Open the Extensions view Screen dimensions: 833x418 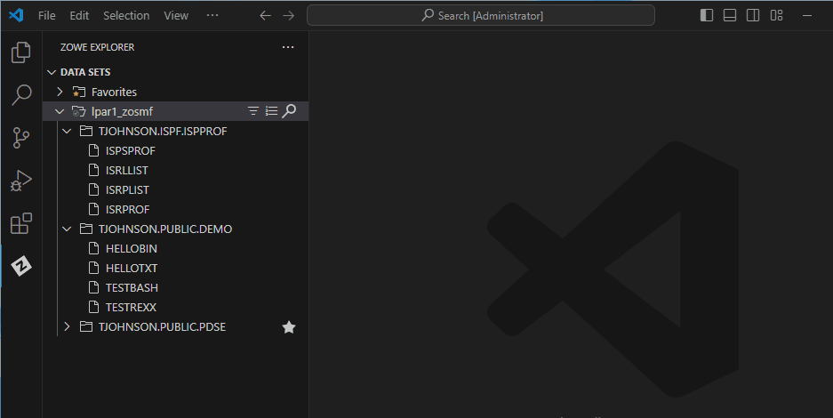pyautogui.click(x=21, y=223)
